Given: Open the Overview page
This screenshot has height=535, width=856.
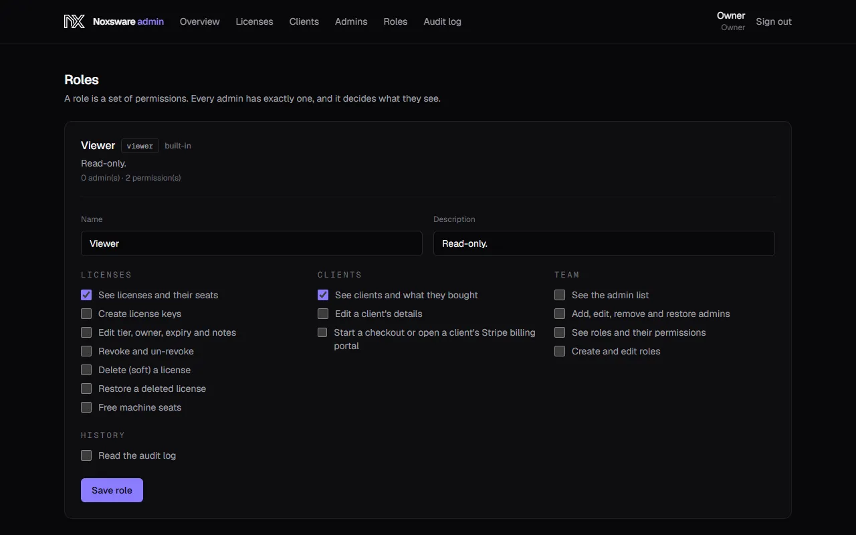Looking at the screenshot, I should click(x=199, y=21).
